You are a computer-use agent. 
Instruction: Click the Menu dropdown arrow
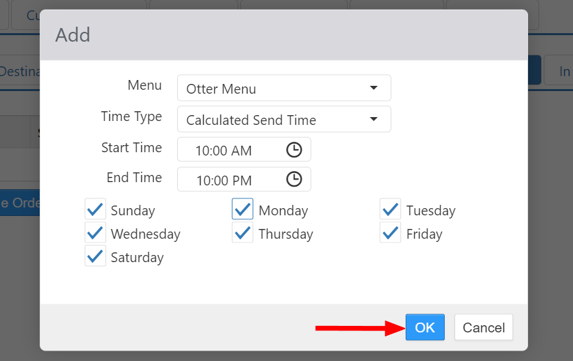point(374,88)
